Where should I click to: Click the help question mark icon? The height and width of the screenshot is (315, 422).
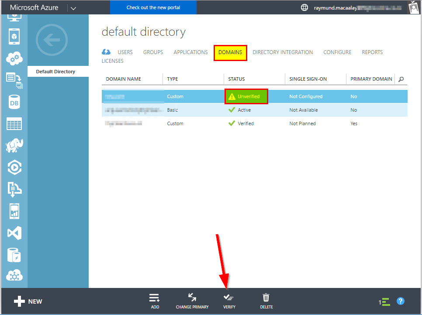[x=401, y=301]
